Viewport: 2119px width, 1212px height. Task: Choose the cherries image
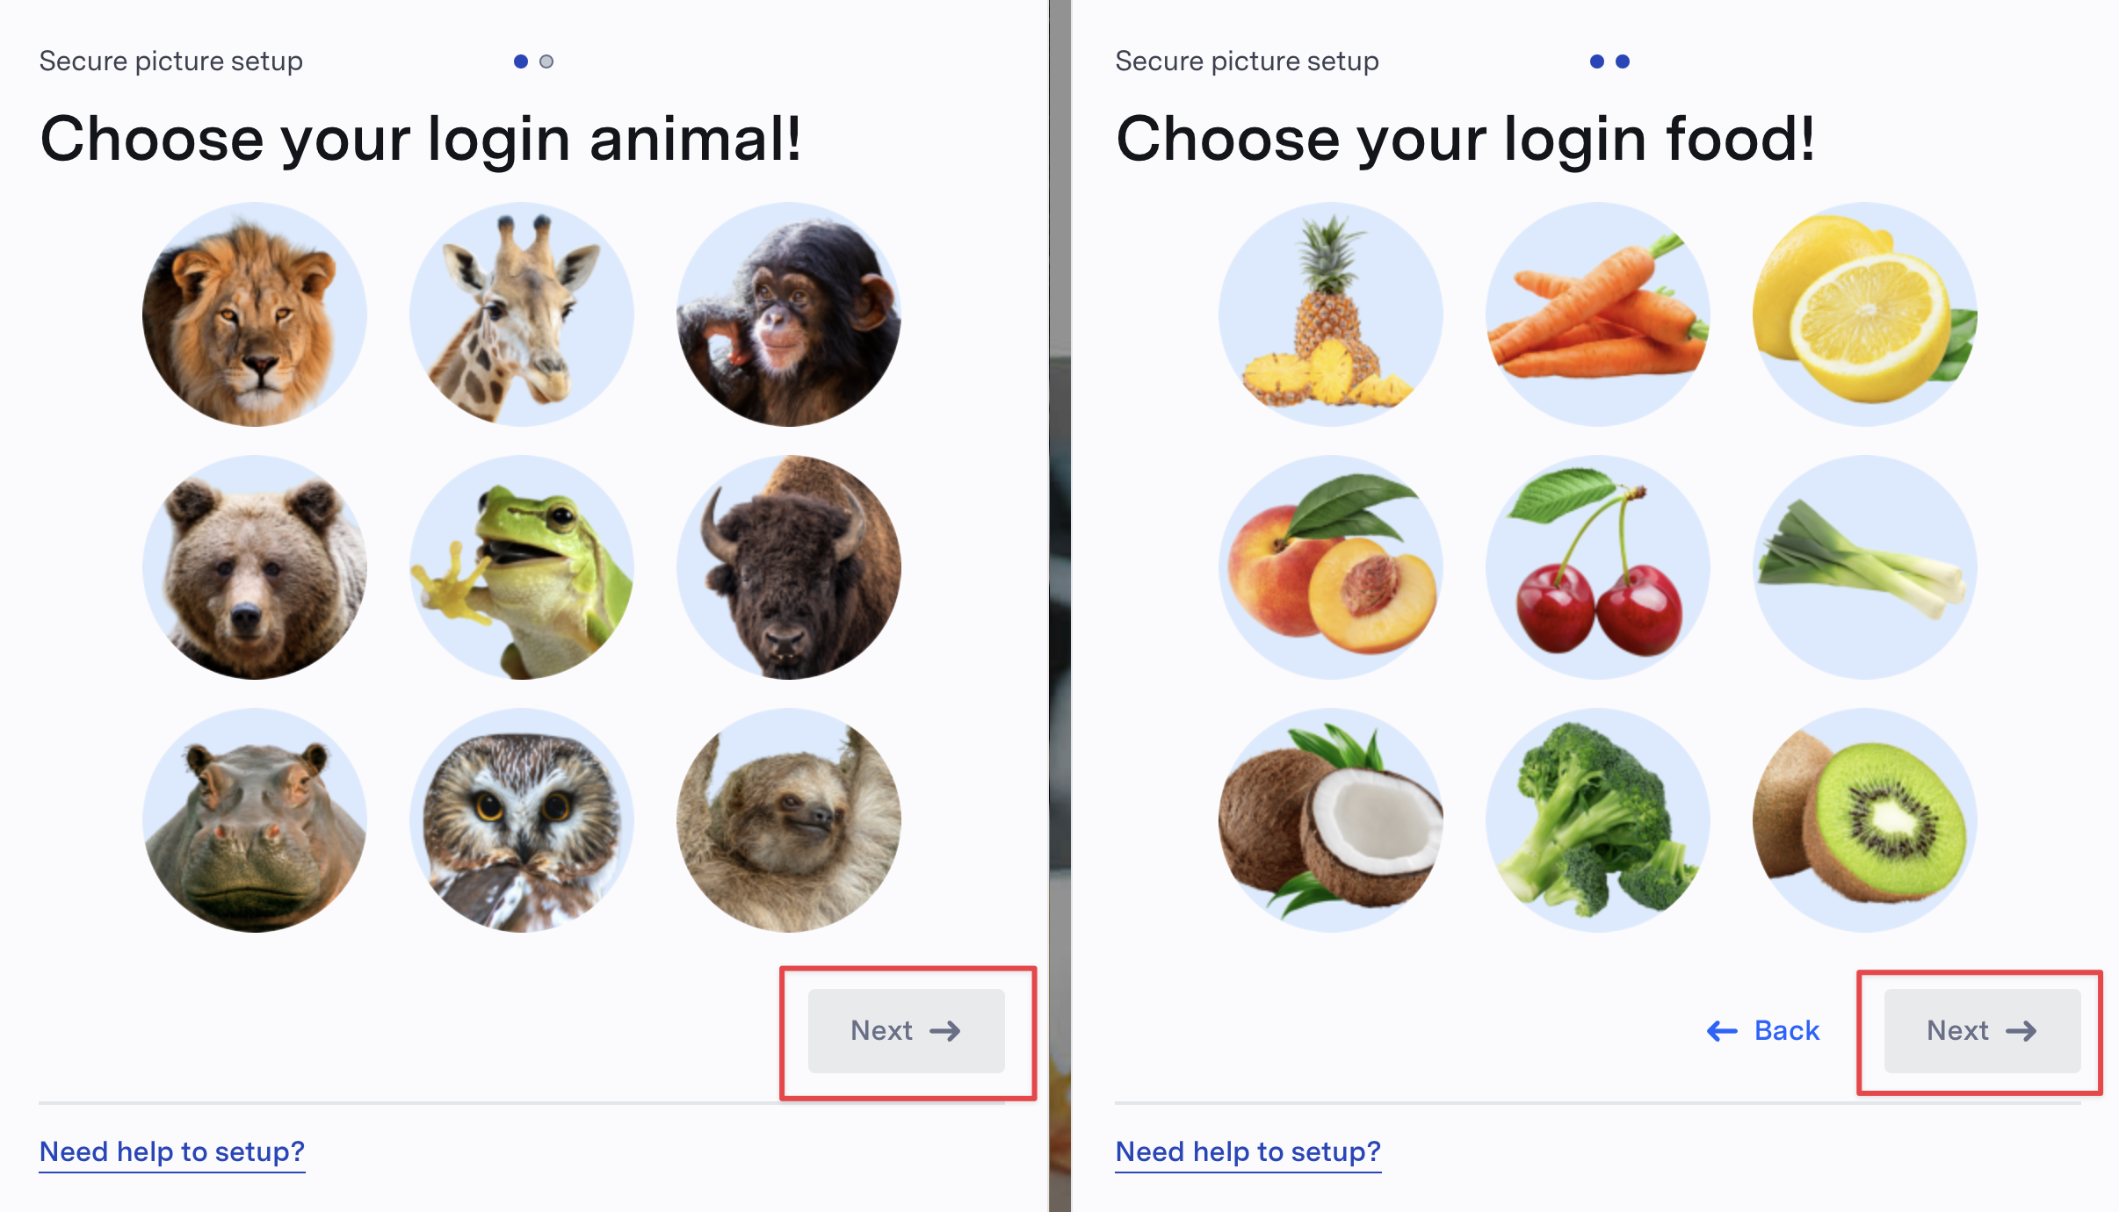pos(1598,567)
